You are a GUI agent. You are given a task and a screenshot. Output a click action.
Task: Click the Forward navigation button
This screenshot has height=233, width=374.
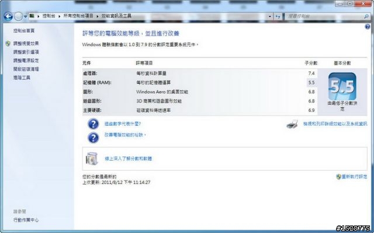point(18,16)
